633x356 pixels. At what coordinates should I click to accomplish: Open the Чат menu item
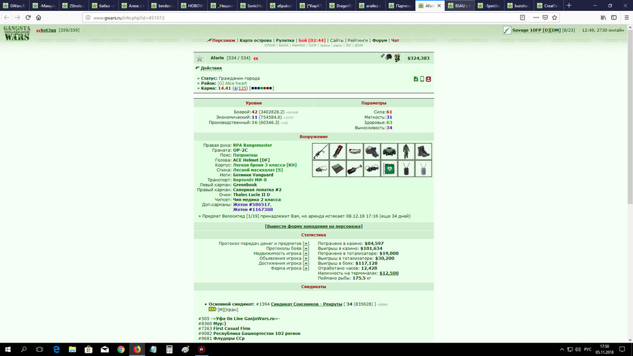(x=395, y=40)
